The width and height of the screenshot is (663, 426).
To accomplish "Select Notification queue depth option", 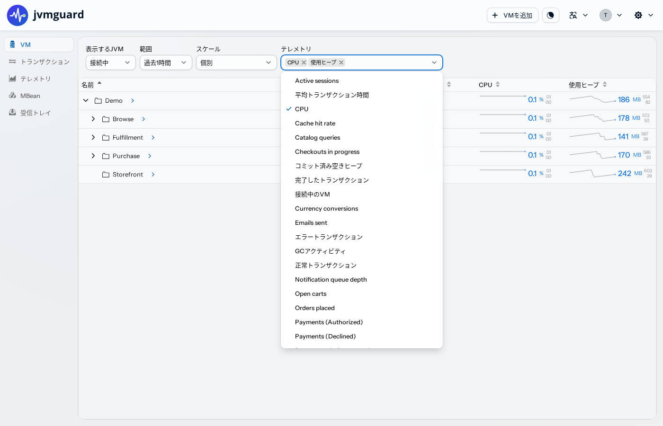I will [362, 280].
